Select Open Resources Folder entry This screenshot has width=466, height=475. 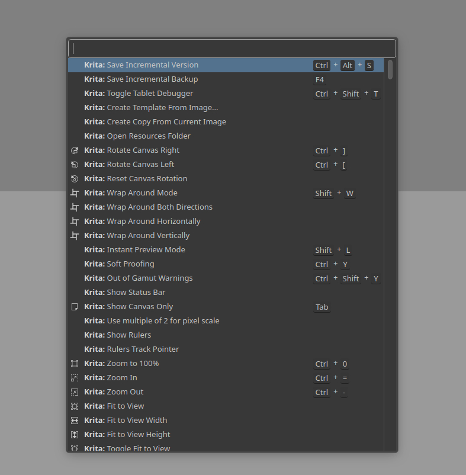(x=149, y=136)
